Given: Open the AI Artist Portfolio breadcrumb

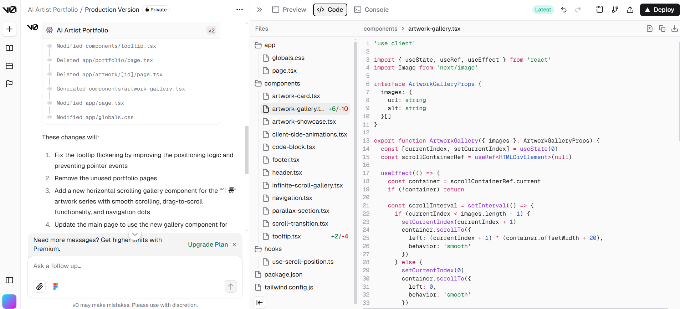Looking at the screenshot, I should [x=53, y=10].
